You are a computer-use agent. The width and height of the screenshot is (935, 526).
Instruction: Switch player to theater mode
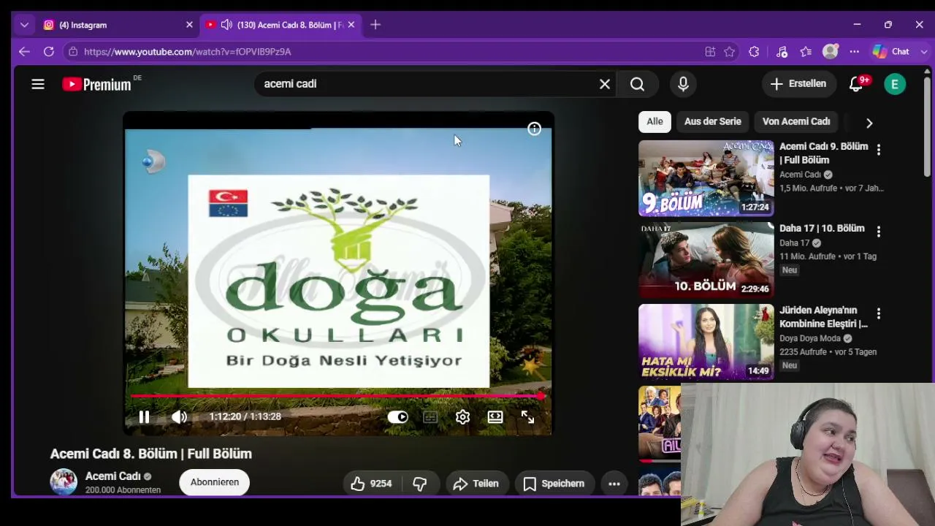(495, 417)
